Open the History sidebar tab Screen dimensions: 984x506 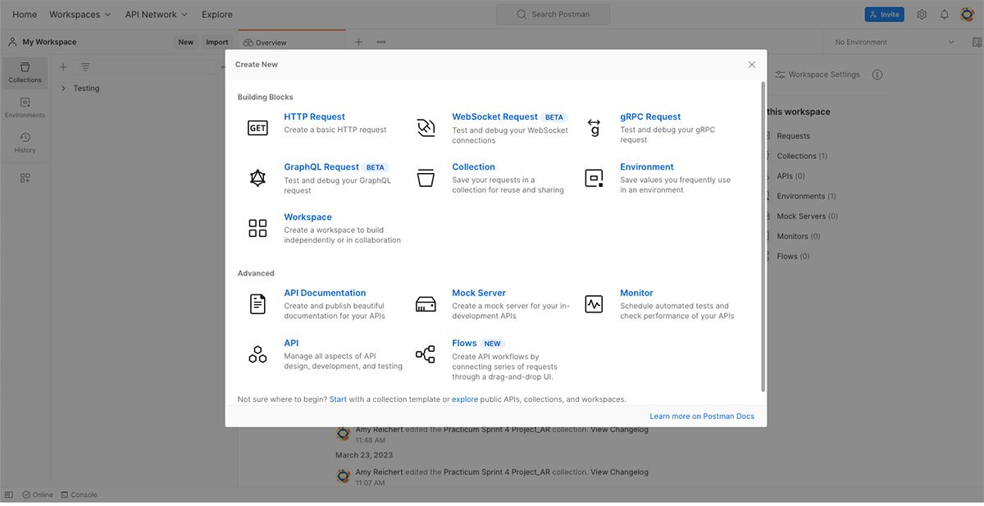pos(25,143)
